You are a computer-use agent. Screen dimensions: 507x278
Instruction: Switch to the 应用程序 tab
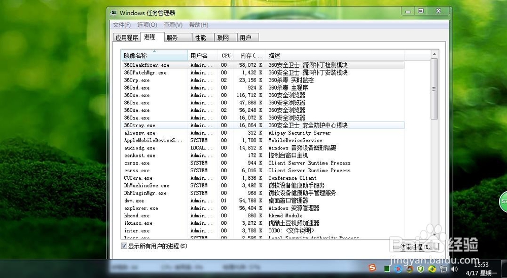coord(127,38)
